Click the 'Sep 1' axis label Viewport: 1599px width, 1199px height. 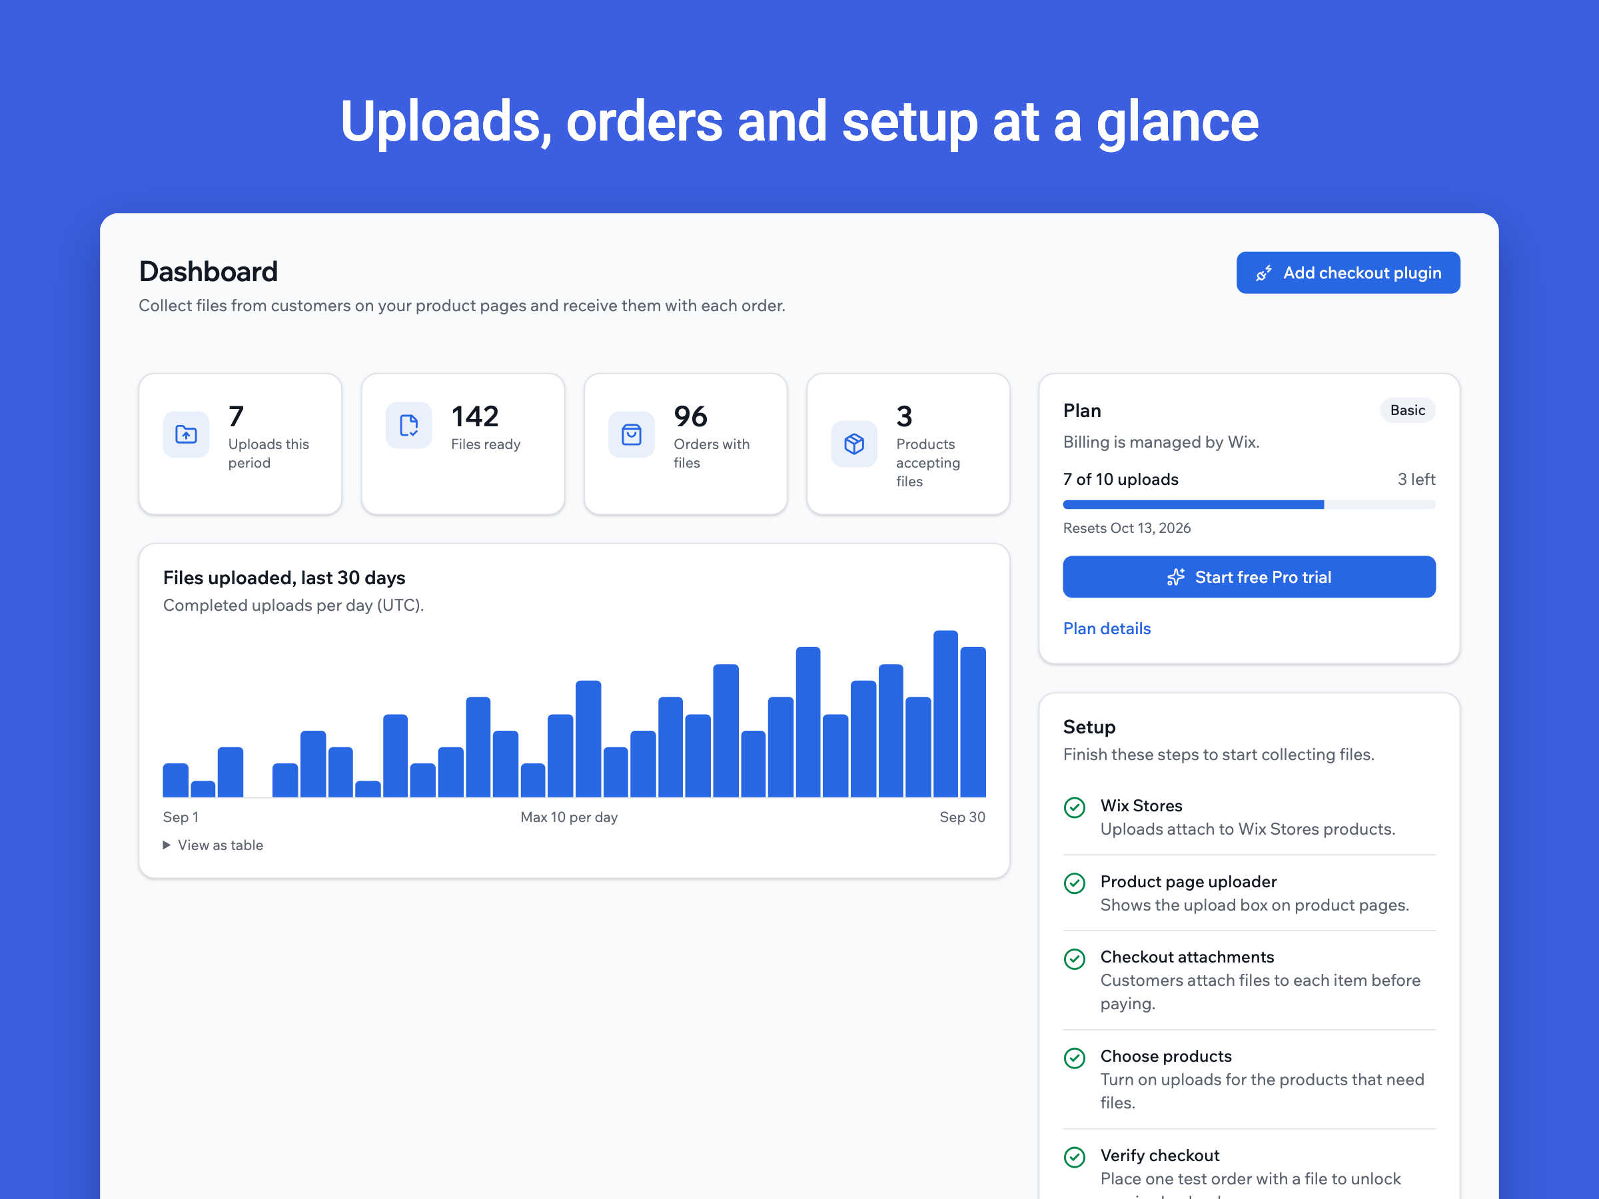coord(181,817)
